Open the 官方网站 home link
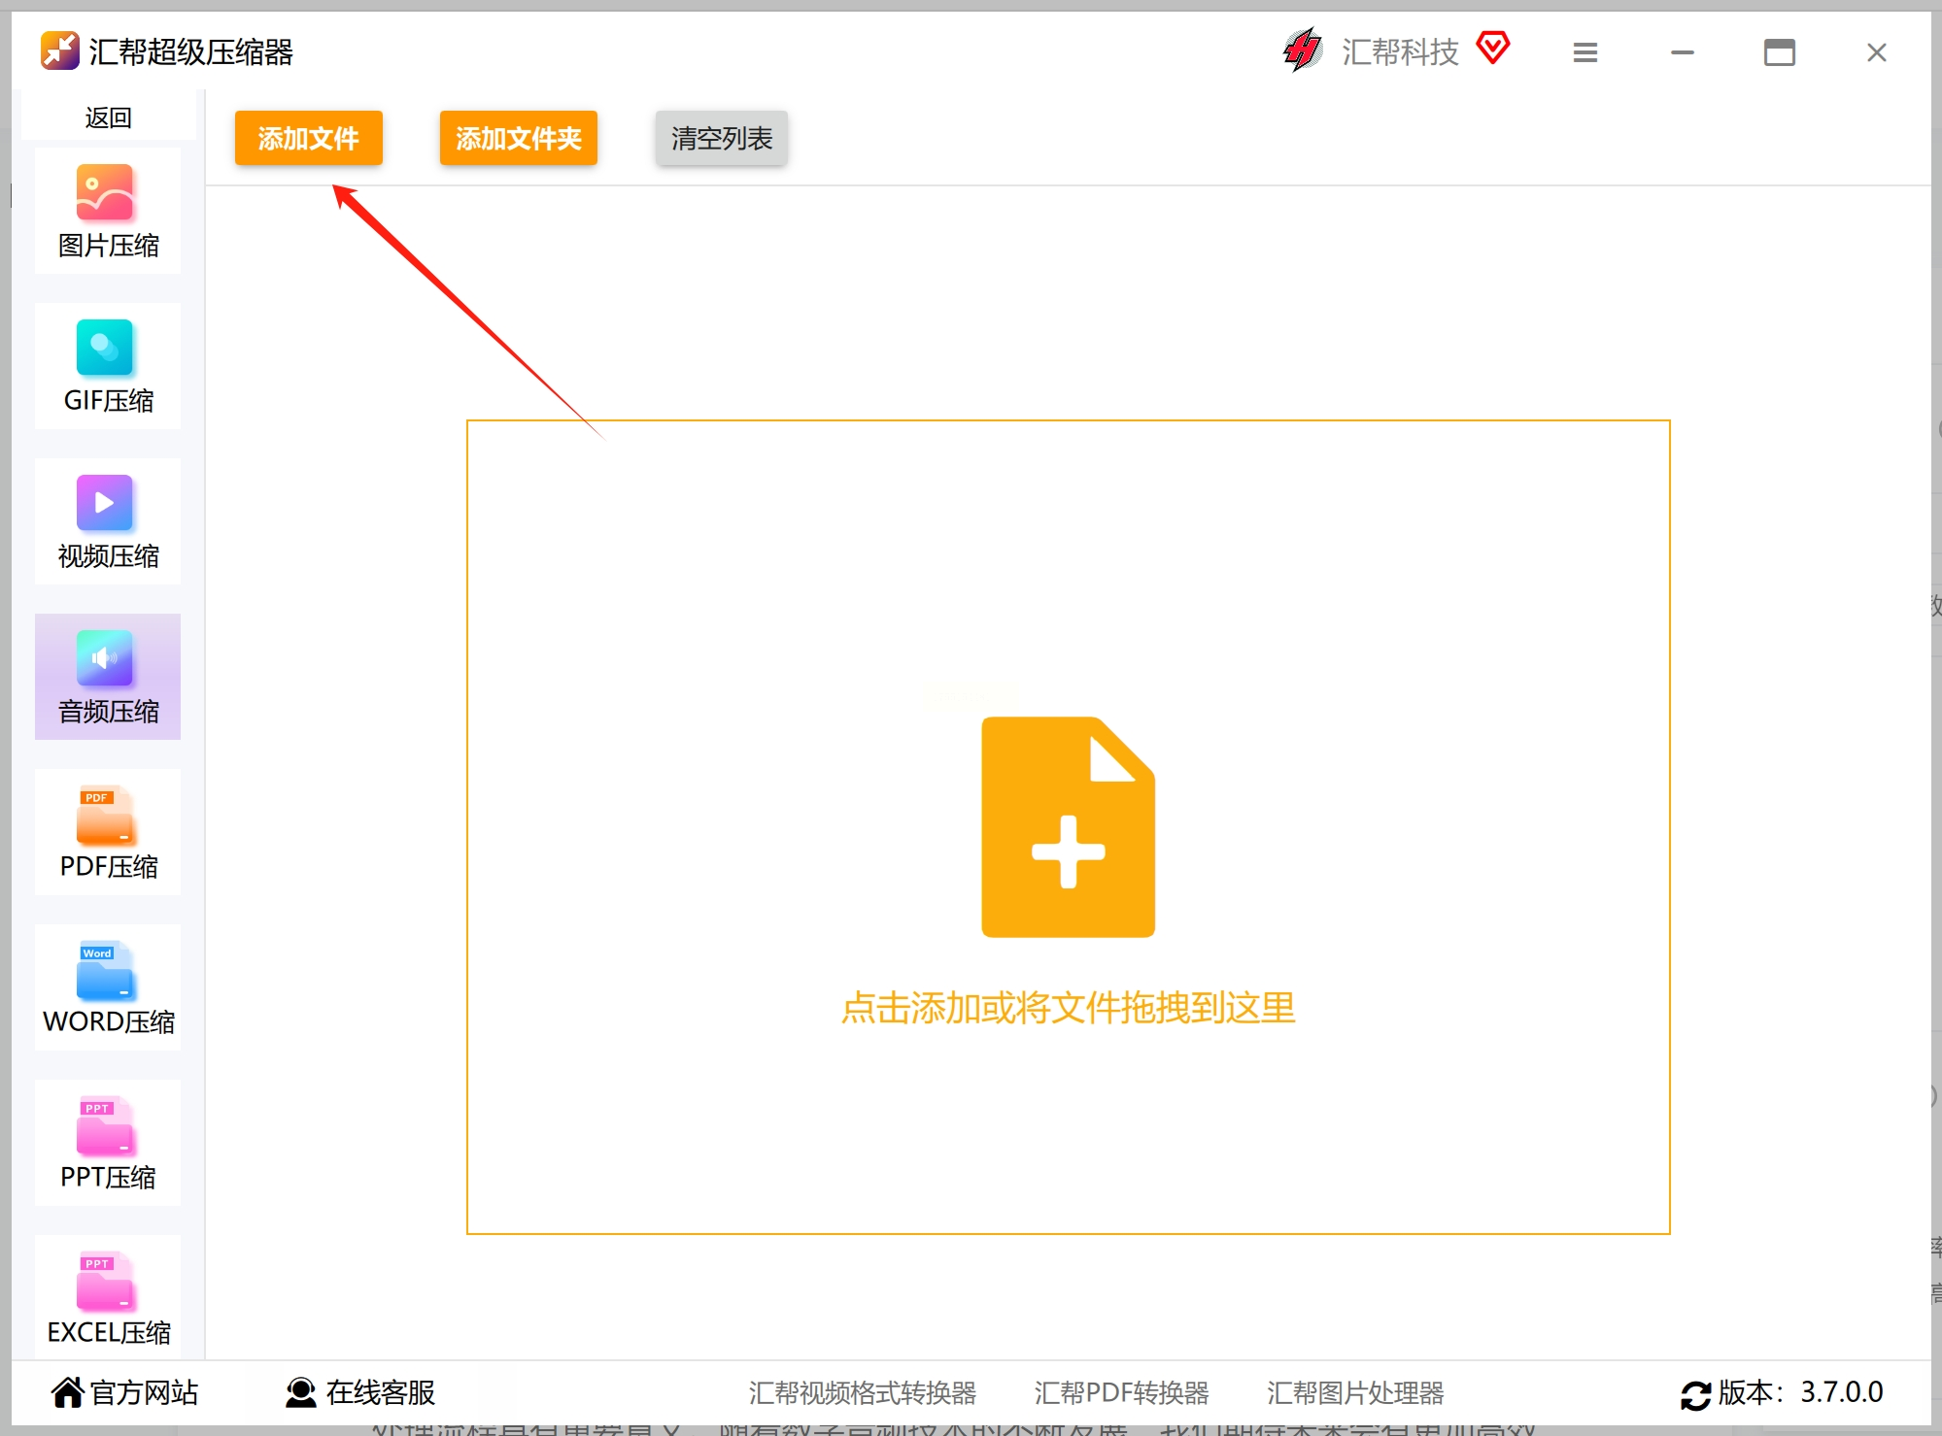 pos(125,1392)
